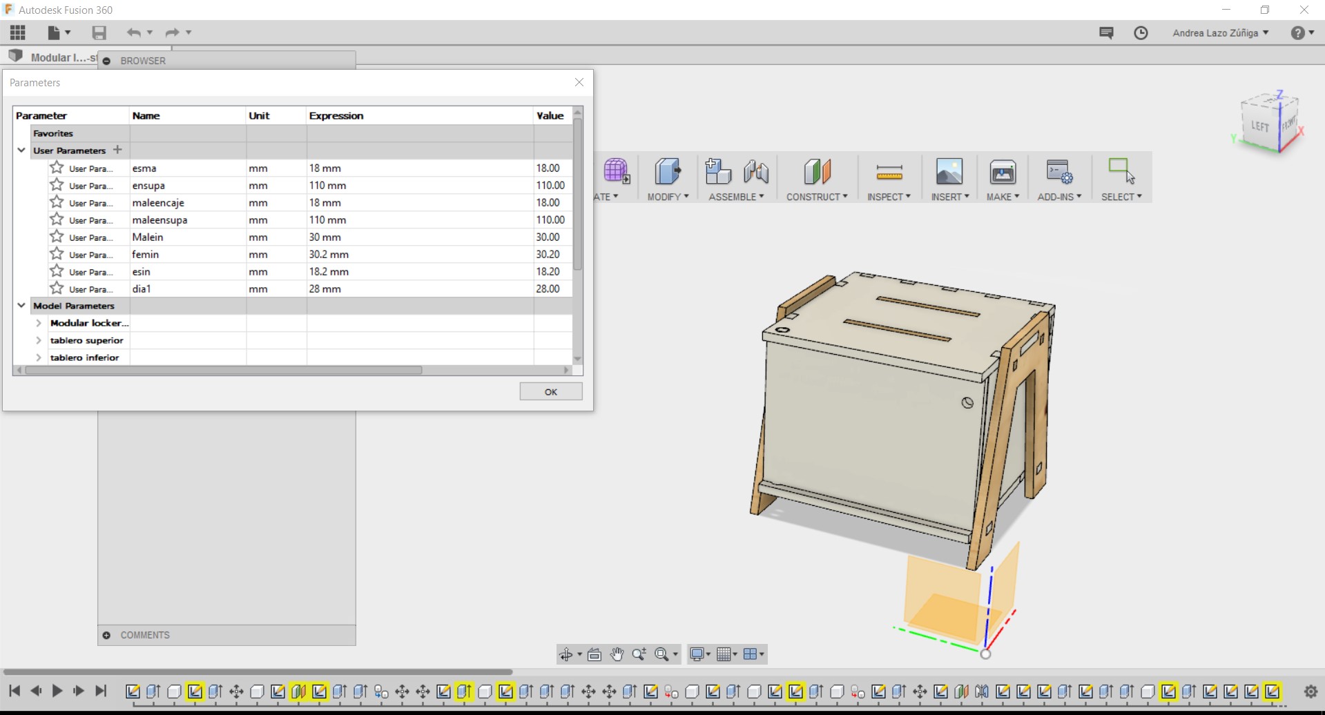Click the Make 3D print icon
Screen dimensions: 1325x715
(x=1002, y=172)
